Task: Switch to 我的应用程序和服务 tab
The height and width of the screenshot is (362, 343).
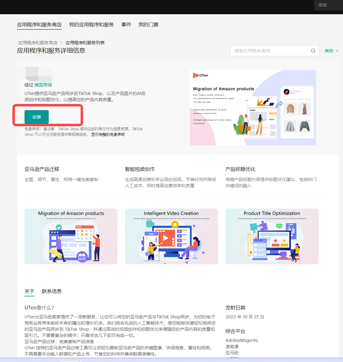Action: click(x=91, y=25)
